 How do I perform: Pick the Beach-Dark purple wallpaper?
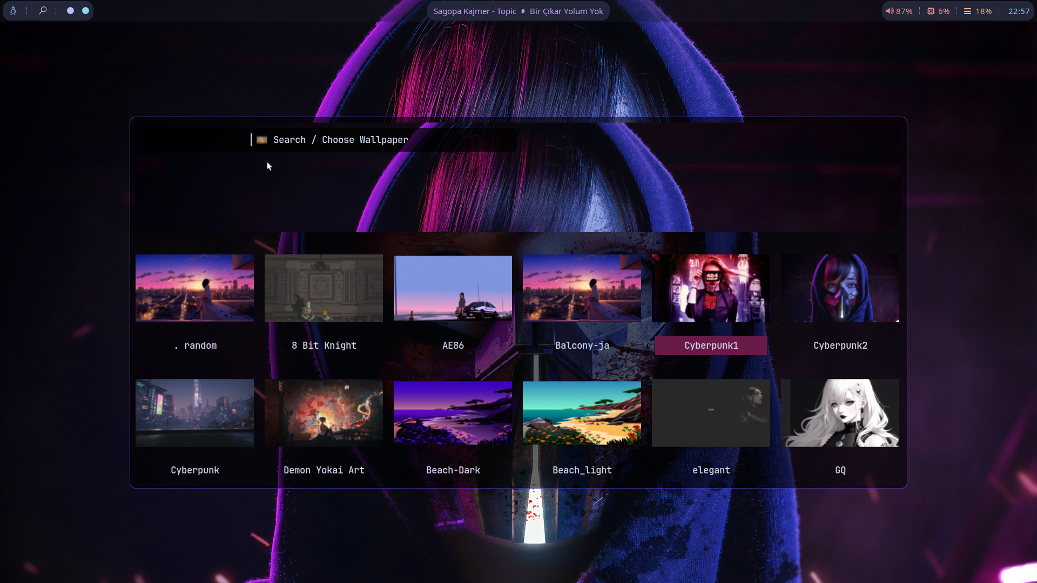pyautogui.click(x=453, y=413)
